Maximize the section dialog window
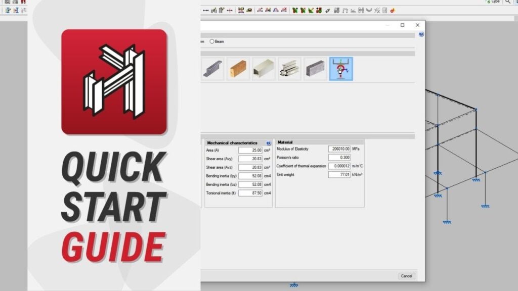This screenshot has height=291, width=518. pos(402,25)
